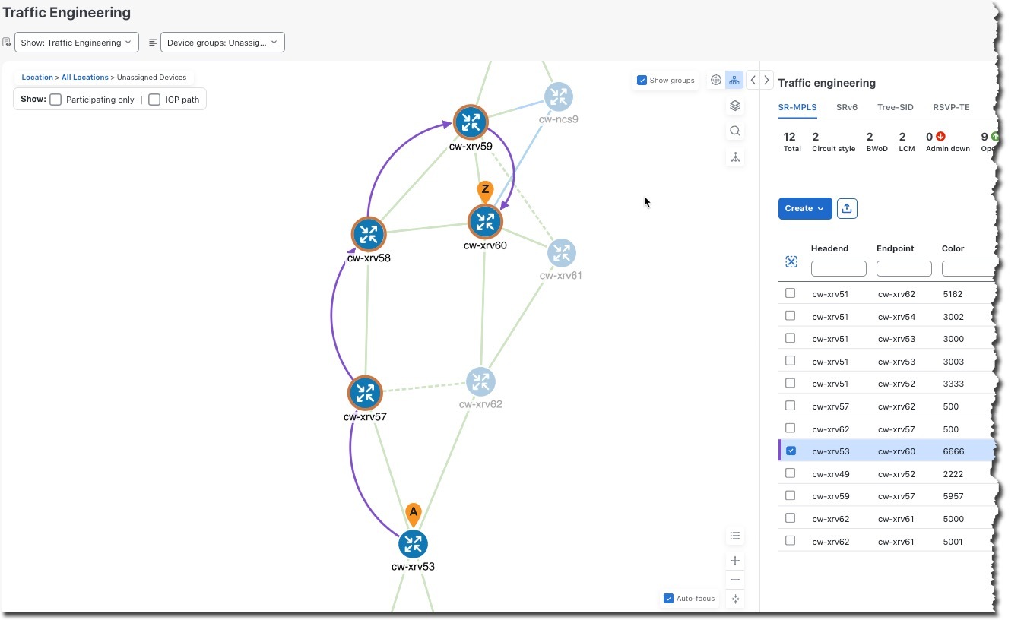Click the All Locations breadcrumb link

point(84,77)
